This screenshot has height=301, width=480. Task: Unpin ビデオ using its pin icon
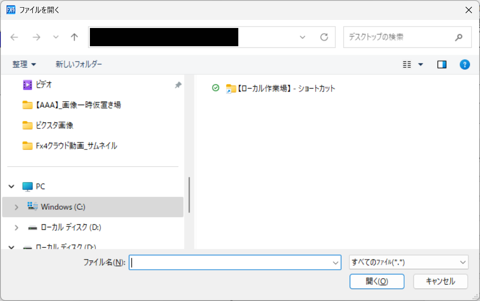tap(178, 85)
